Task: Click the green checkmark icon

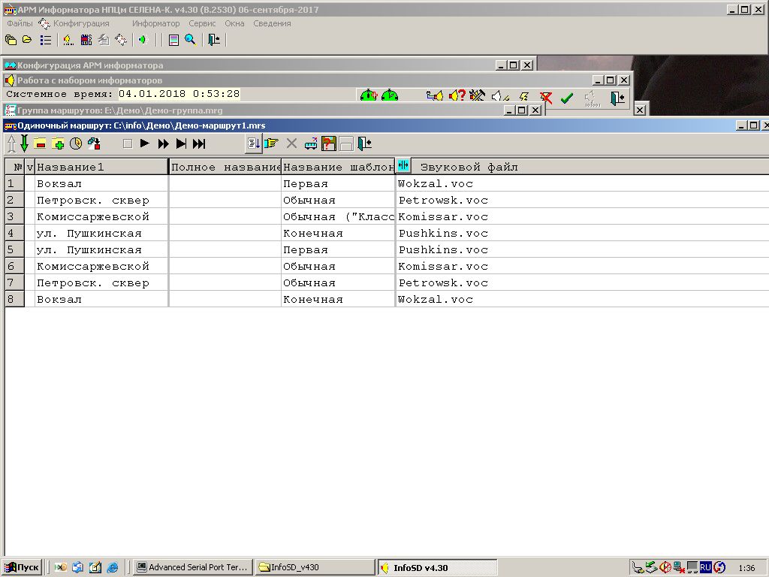Action: (567, 98)
